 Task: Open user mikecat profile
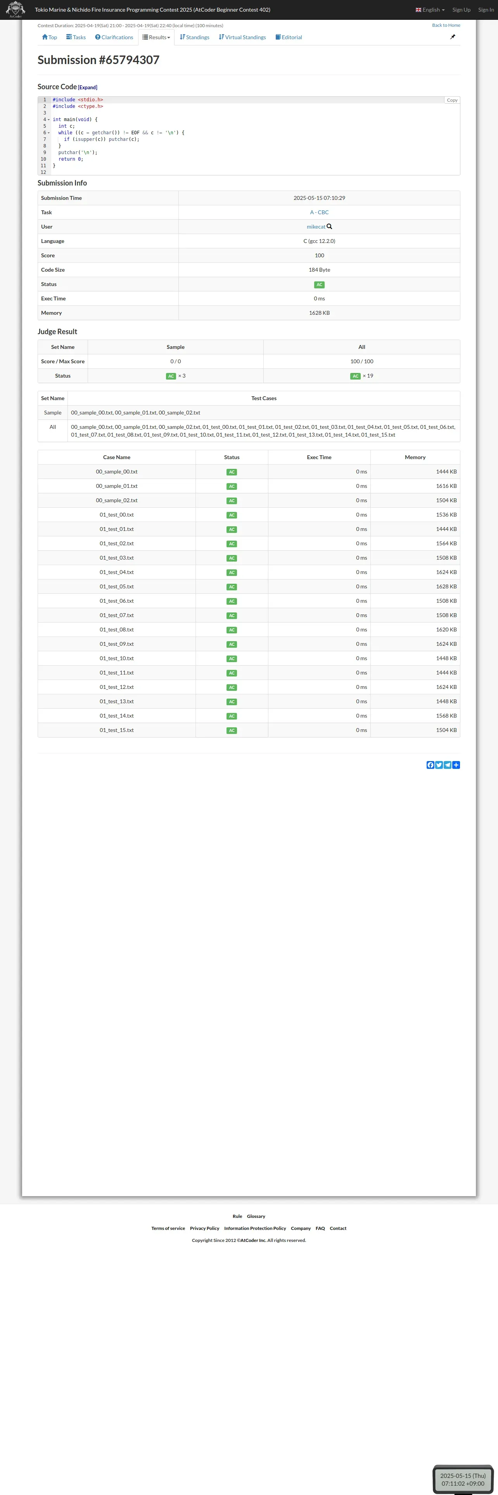[x=316, y=227]
